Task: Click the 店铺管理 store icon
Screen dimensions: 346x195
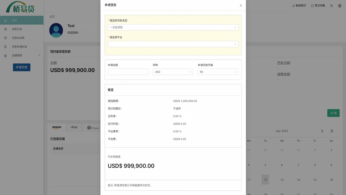Action: (x=5, y=55)
